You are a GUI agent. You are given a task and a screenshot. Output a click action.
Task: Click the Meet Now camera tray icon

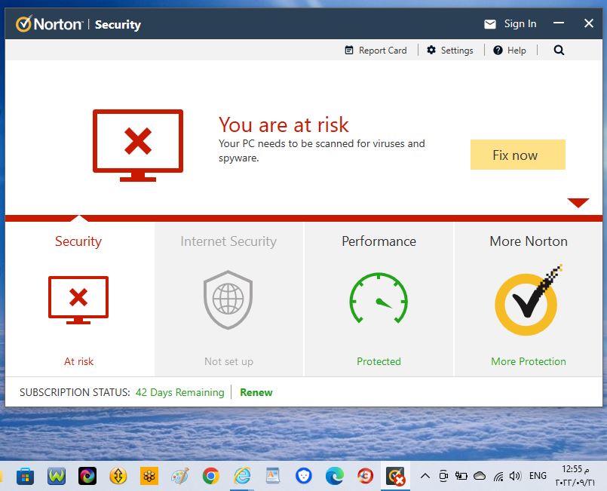click(443, 476)
